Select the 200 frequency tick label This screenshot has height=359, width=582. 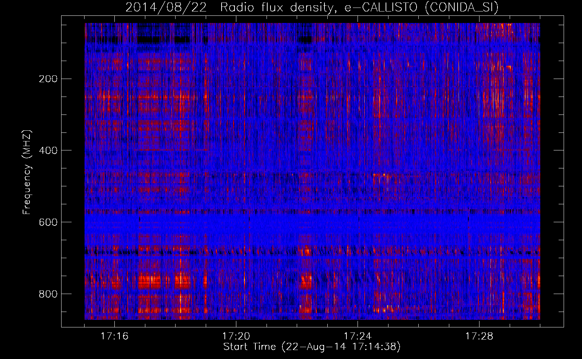point(48,79)
